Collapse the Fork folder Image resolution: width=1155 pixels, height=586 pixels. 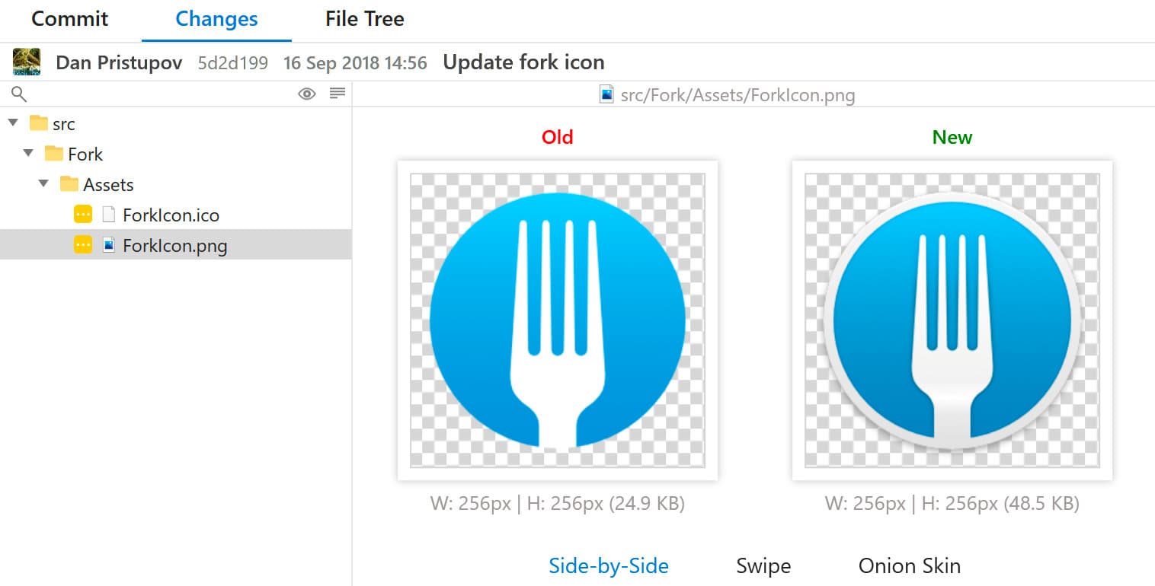(27, 154)
